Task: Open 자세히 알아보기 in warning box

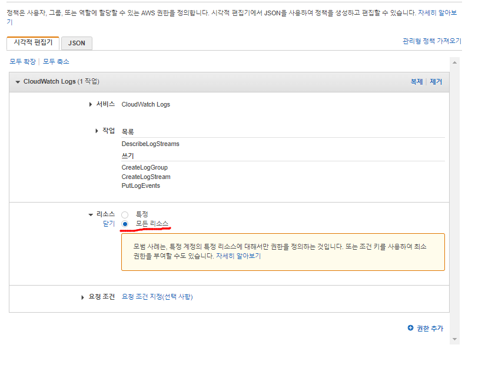Action: click(x=238, y=256)
